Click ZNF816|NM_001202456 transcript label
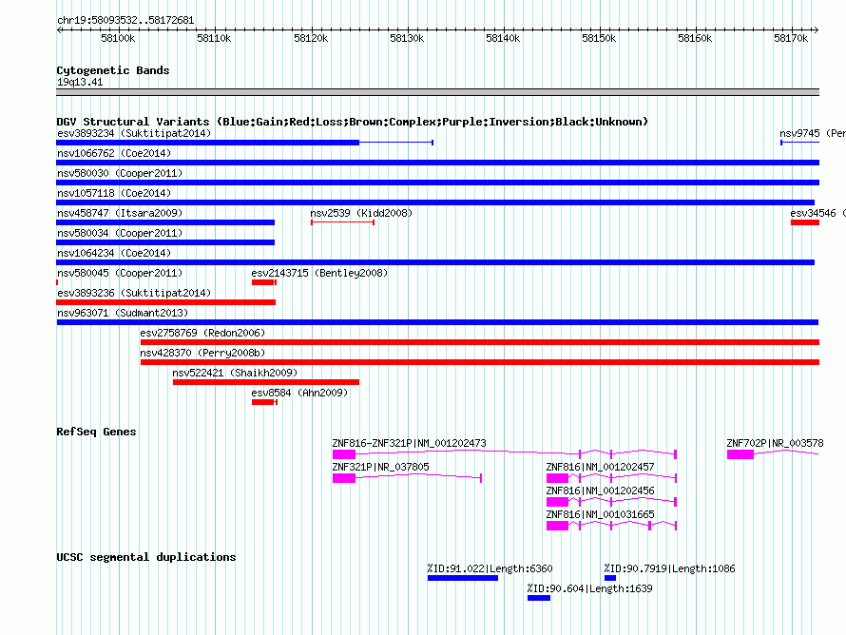846x635 pixels. pyautogui.click(x=600, y=491)
